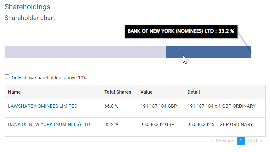Open BANK OF NEW YORK (NOMINEES) LTD link
Image resolution: width=270 pixels, height=152 pixels.
click(49, 124)
